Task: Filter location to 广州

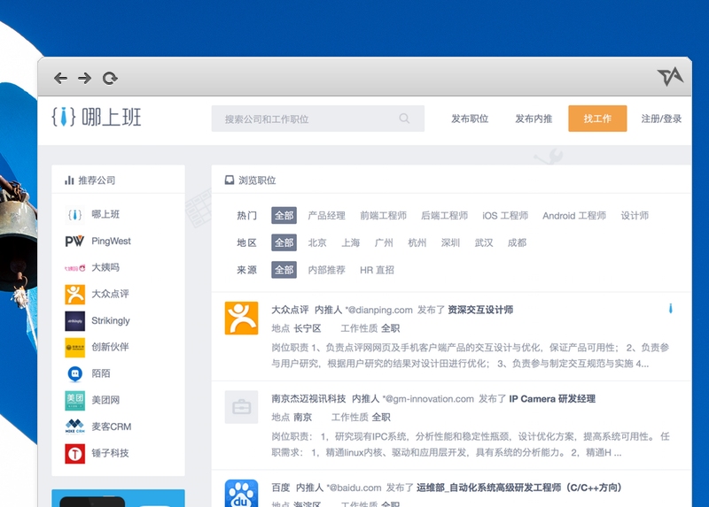Action: tap(384, 243)
